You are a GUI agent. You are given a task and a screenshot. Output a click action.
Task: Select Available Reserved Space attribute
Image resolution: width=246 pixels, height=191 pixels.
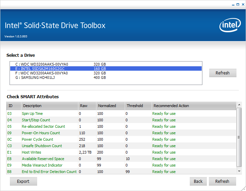(121, 159)
